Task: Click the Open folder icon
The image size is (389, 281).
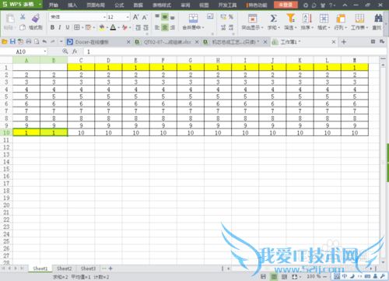Action: tap(5, 41)
